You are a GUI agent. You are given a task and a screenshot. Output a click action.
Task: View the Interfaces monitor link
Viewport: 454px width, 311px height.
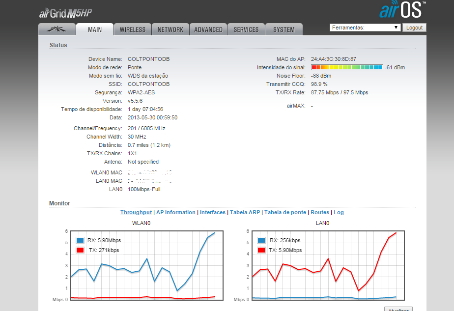(x=212, y=212)
